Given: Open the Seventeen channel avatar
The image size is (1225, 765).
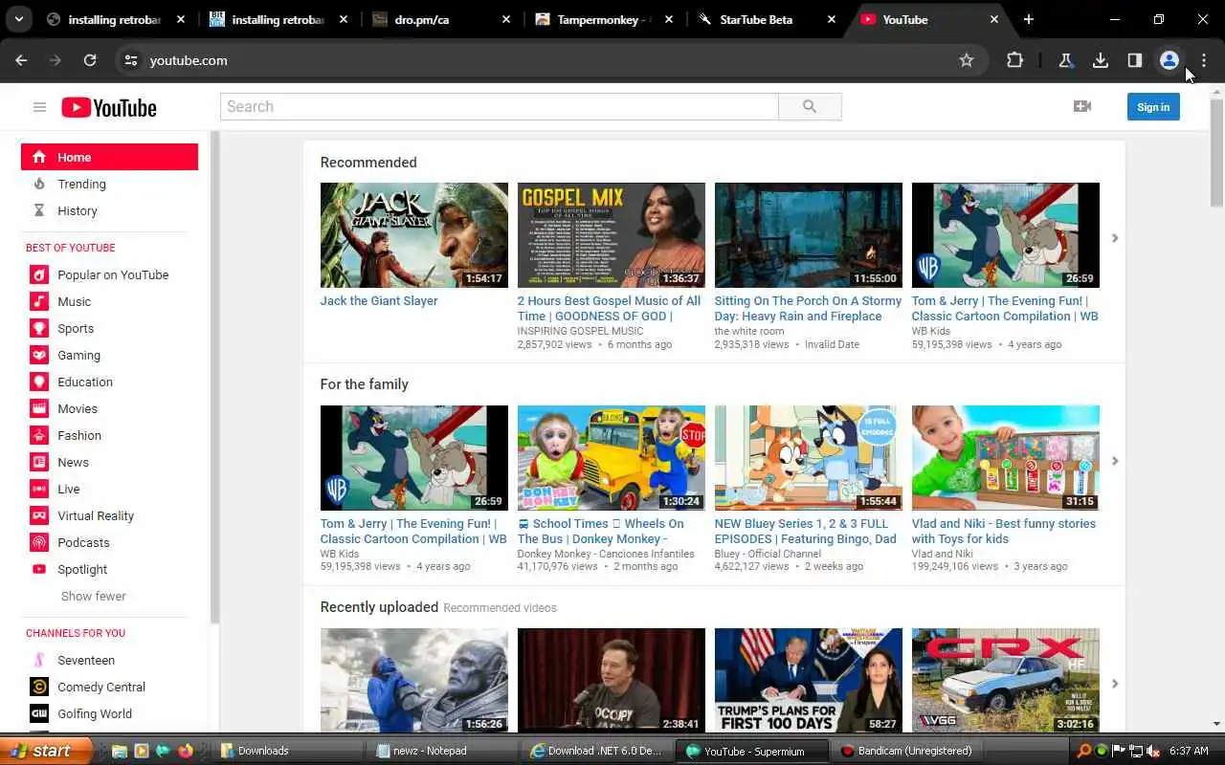Looking at the screenshot, I should [39, 660].
